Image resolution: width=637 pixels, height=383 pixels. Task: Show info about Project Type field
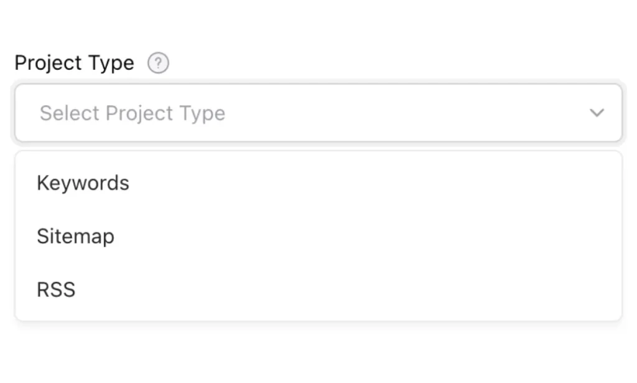click(x=158, y=63)
